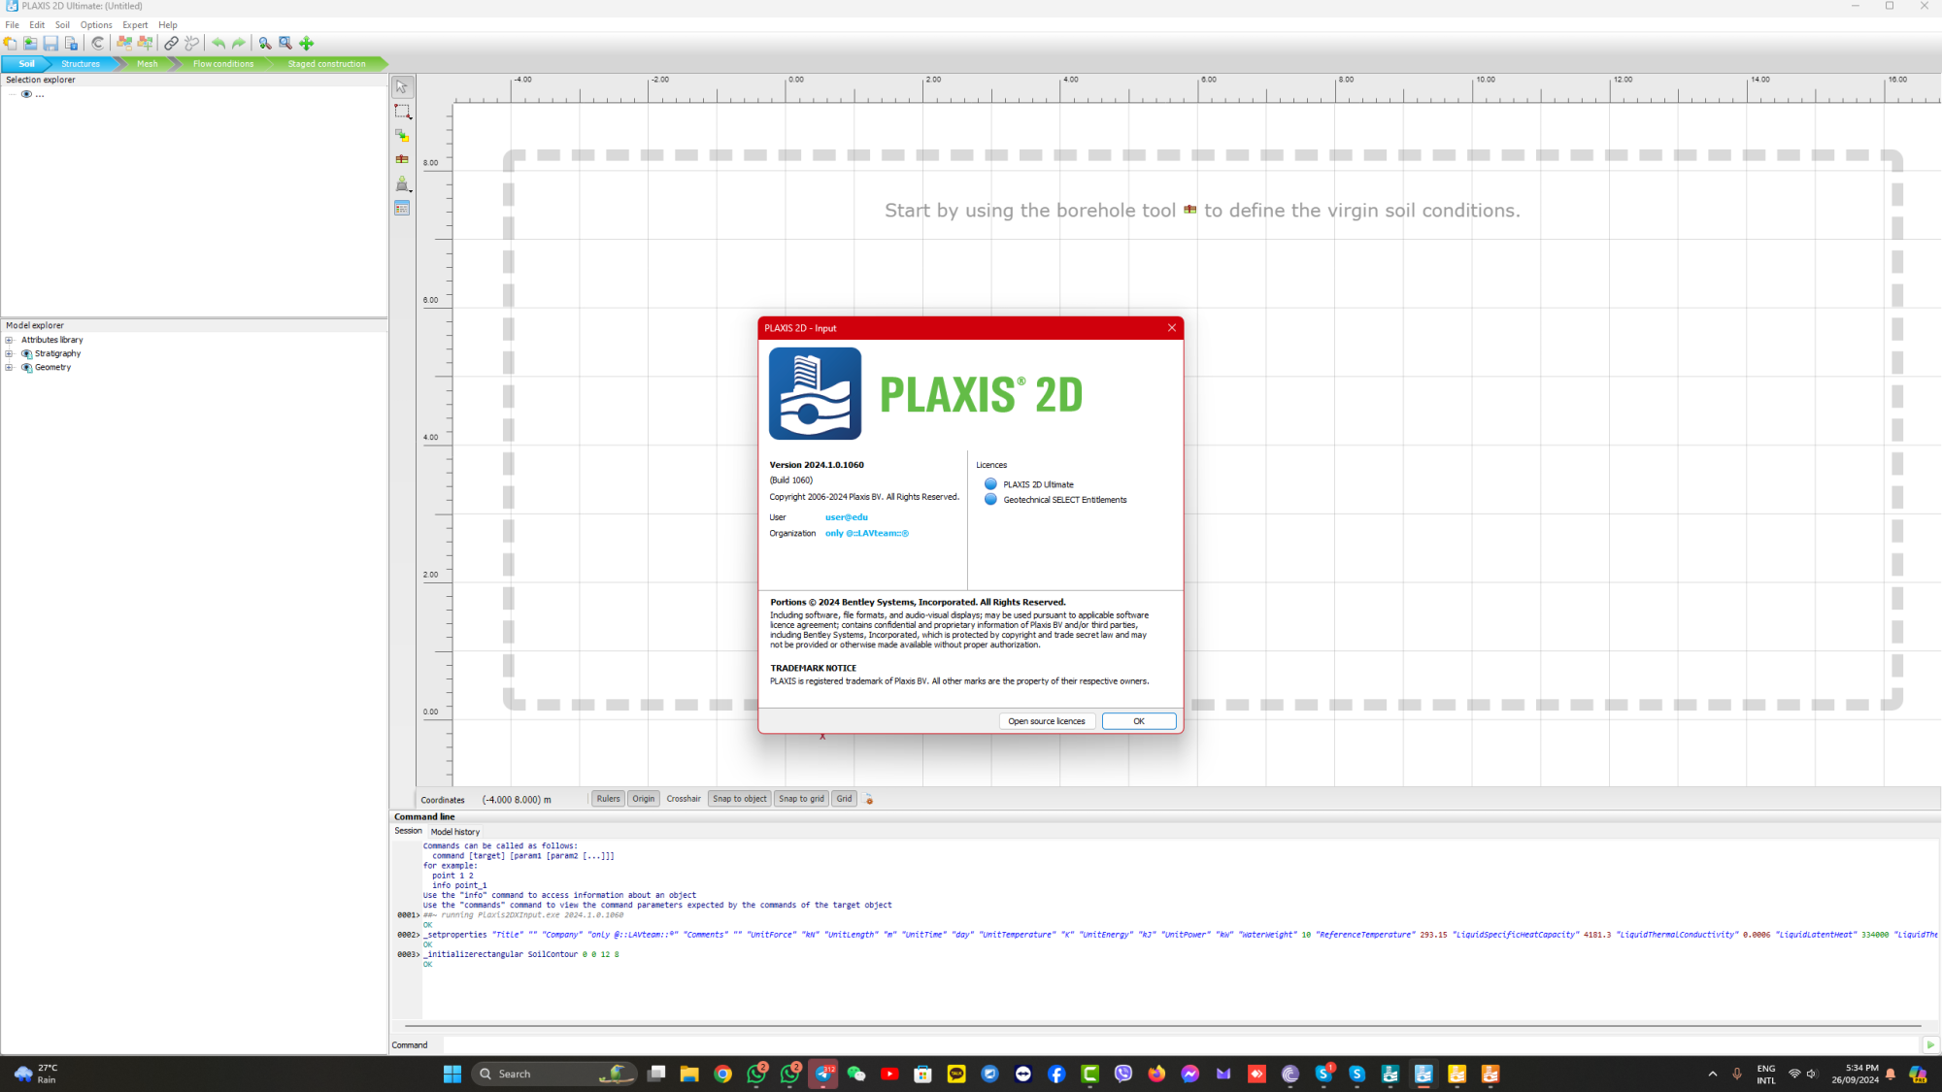Select the rectangle selection tool
Image resolution: width=1942 pixels, height=1092 pixels.
(402, 111)
